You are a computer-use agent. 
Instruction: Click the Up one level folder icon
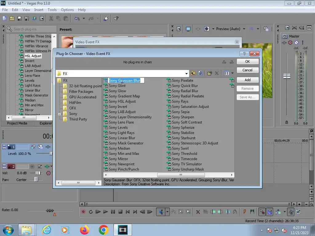tap(193, 73)
